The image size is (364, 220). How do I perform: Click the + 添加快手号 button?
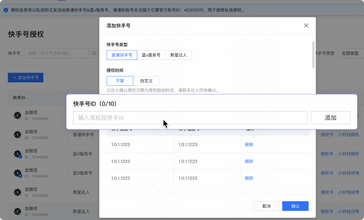(25, 77)
